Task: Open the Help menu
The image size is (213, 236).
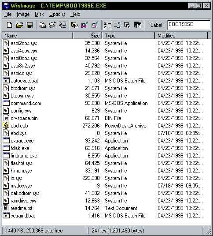Action: pos(75,14)
